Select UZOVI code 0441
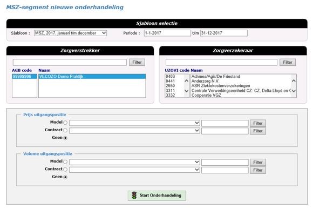The width and height of the screenshot is (313, 209). (171, 81)
